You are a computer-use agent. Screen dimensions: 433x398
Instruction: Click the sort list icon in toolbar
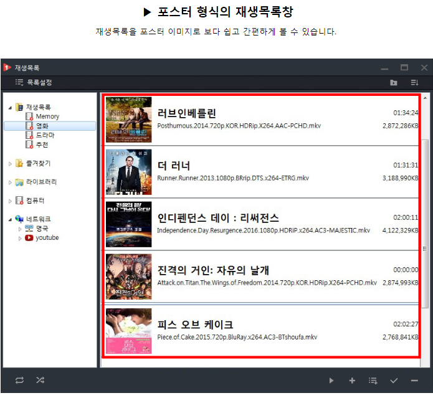tap(414, 82)
